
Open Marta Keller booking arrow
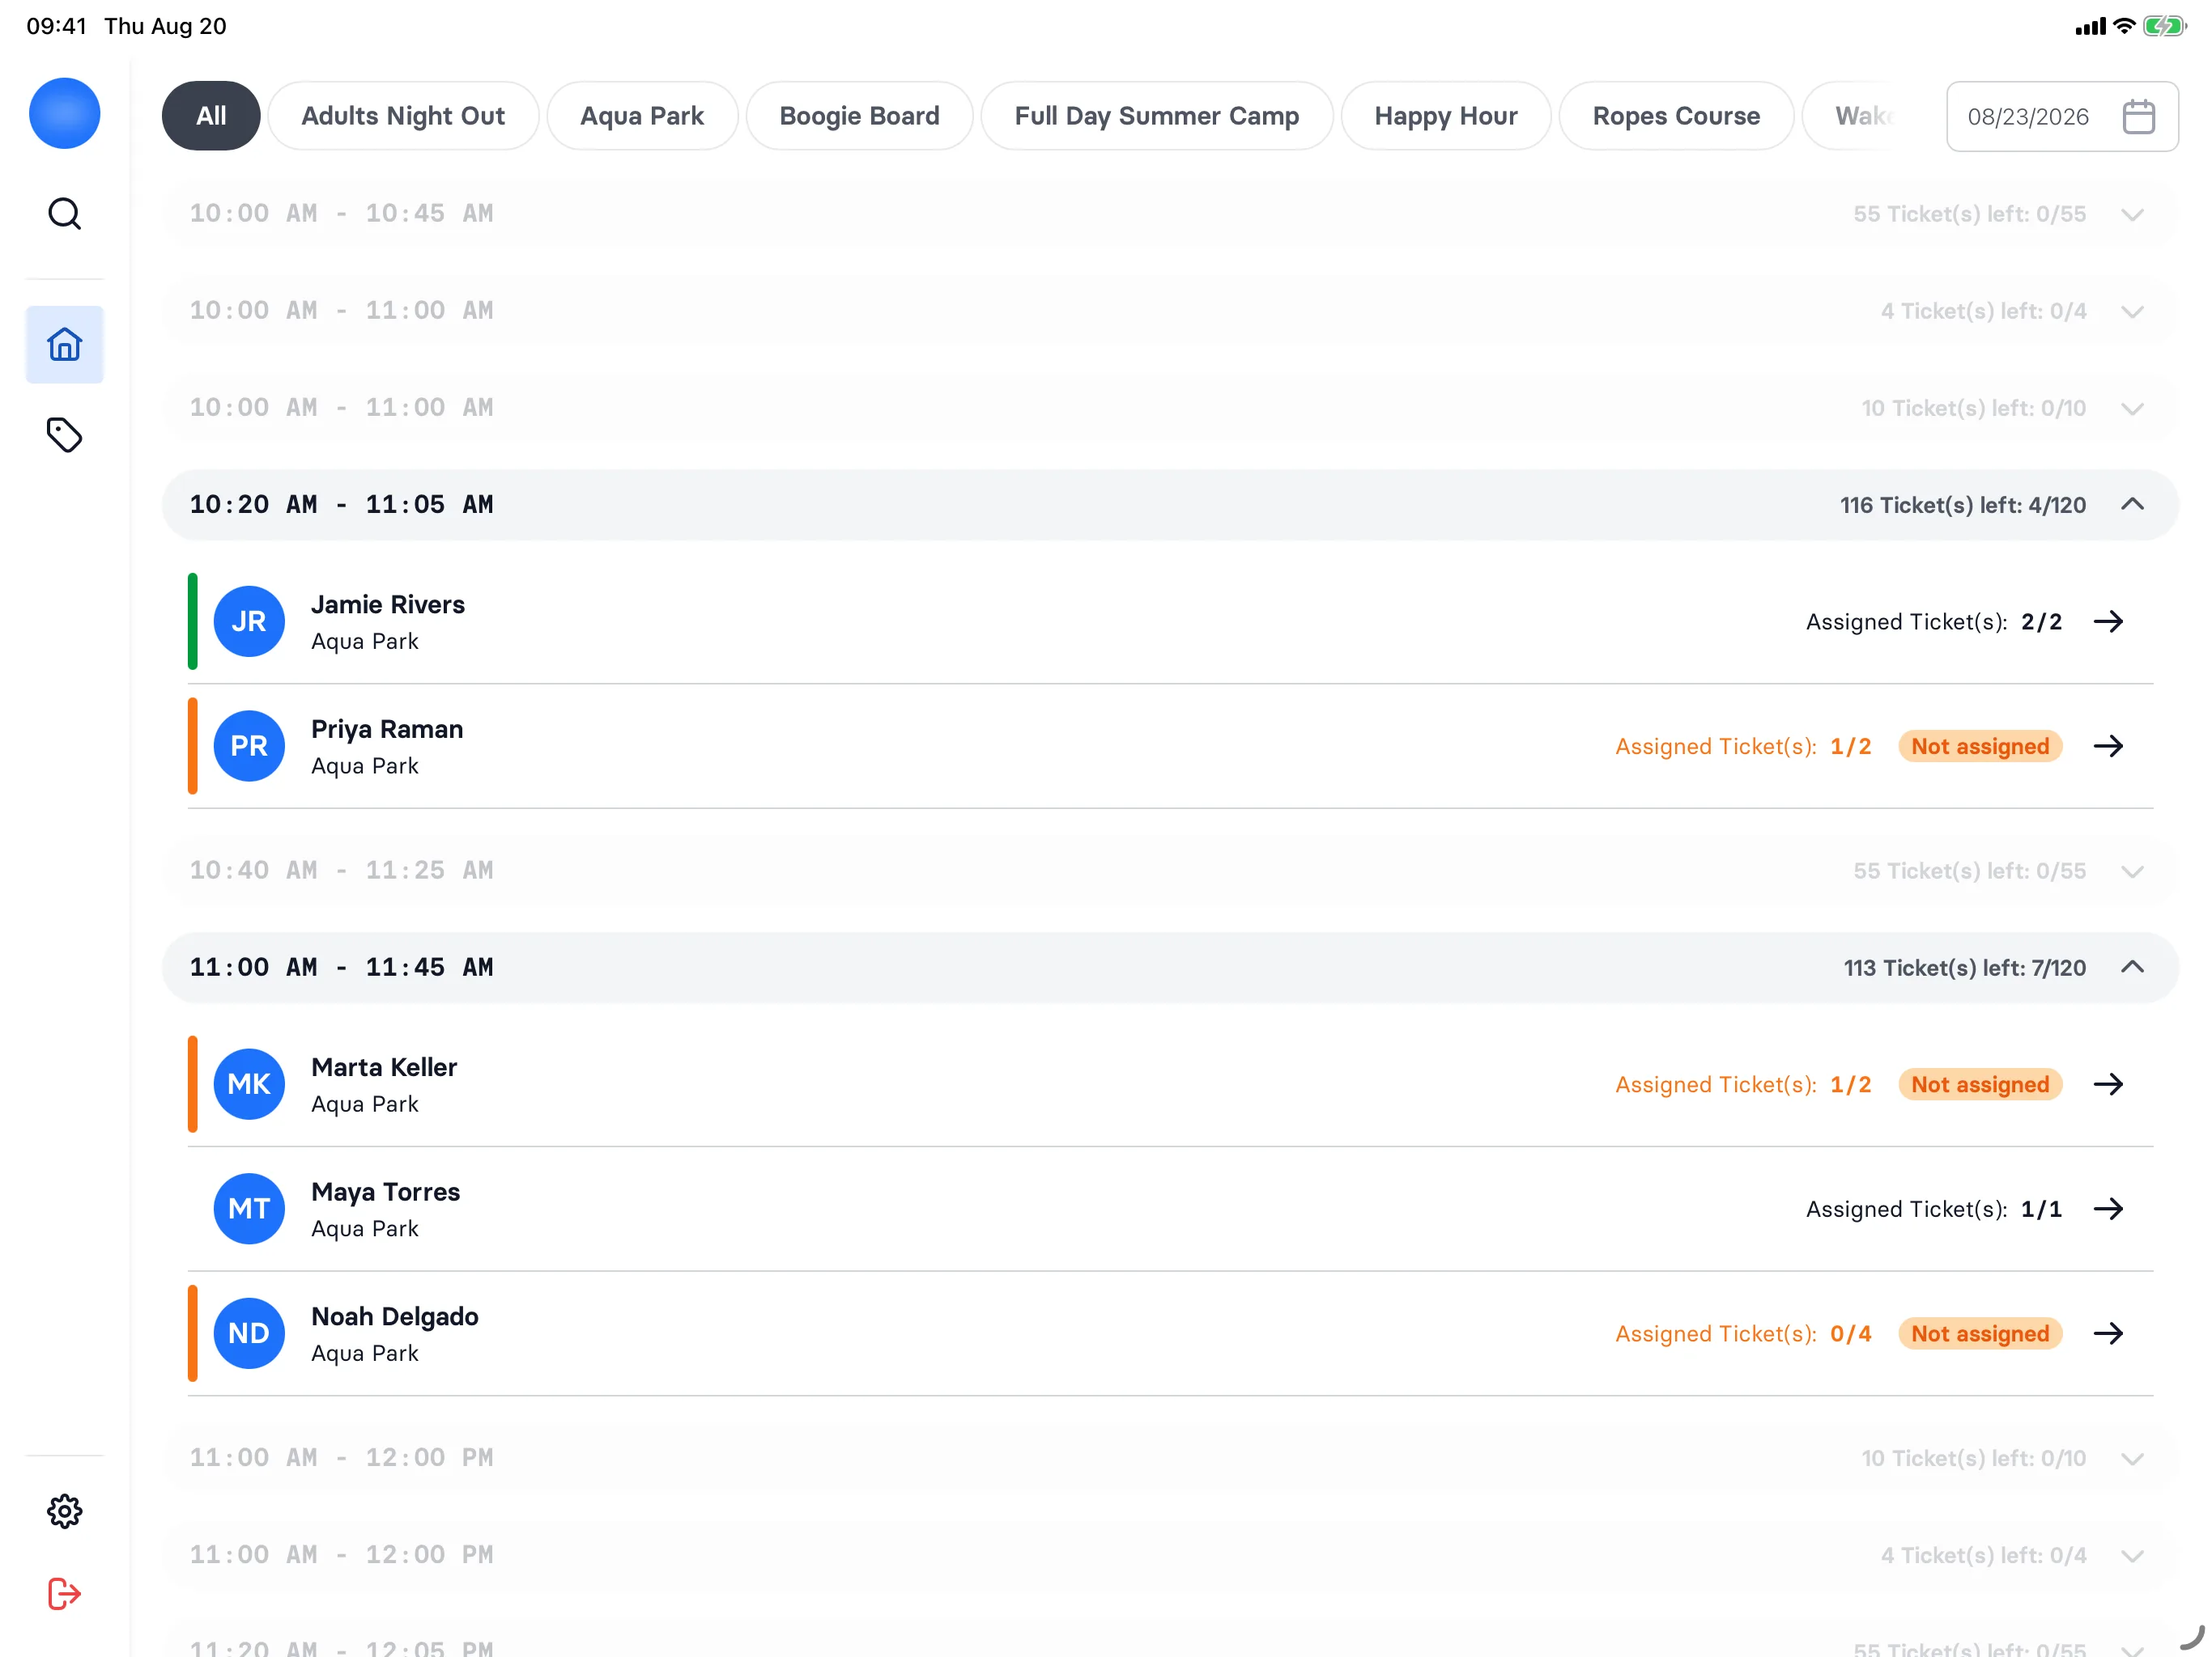click(x=2108, y=1084)
